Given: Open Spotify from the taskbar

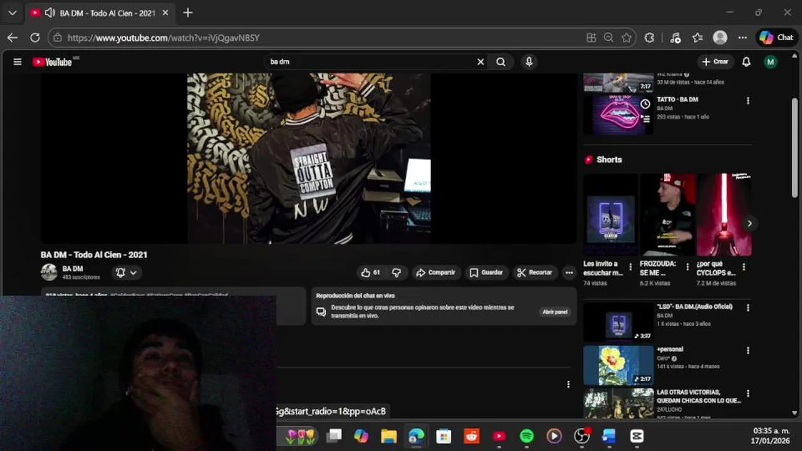Looking at the screenshot, I should coord(527,436).
